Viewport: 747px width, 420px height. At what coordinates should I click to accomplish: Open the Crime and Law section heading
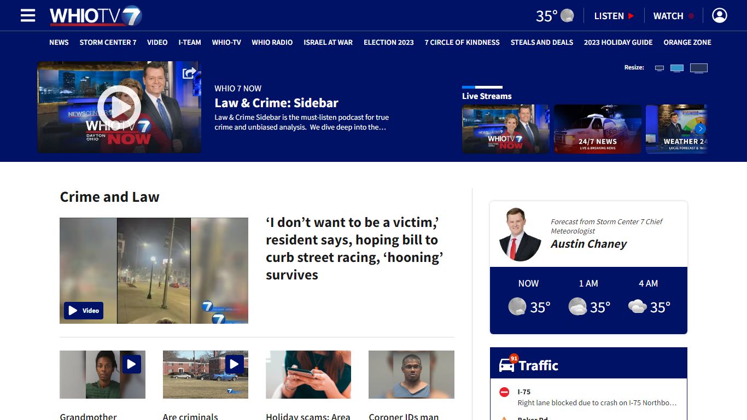pyautogui.click(x=109, y=197)
